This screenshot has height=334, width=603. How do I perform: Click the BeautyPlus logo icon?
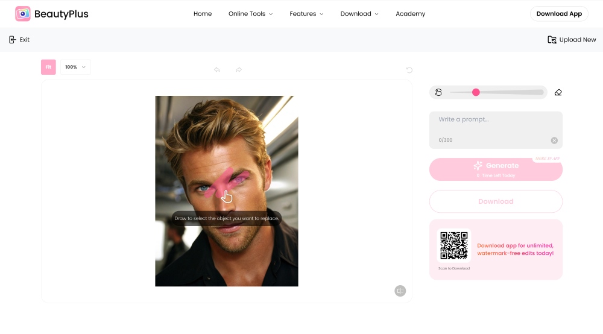[23, 14]
